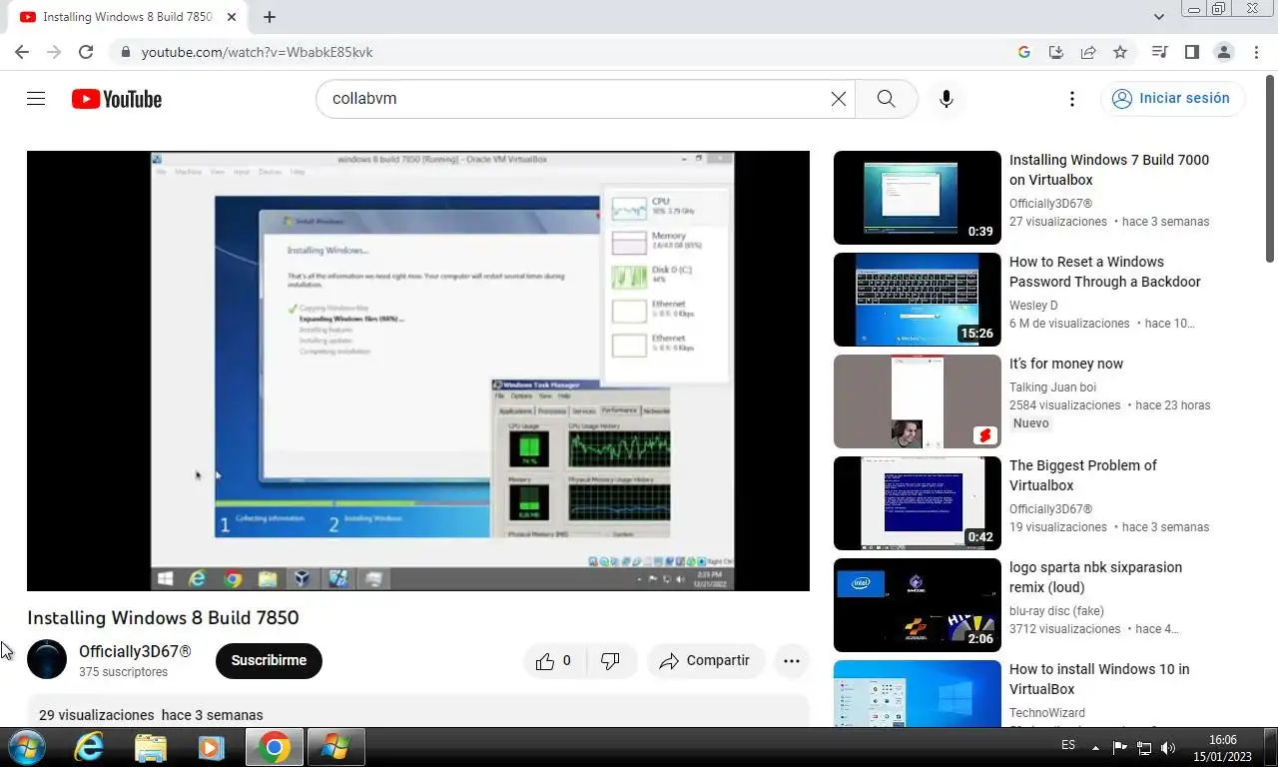Go to the YouTube home logo

pyautogui.click(x=117, y=99)
